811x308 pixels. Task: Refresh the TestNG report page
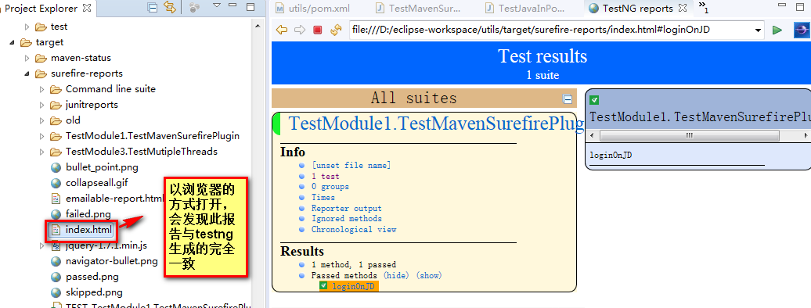pyautogui.click(x=336, y=30)
